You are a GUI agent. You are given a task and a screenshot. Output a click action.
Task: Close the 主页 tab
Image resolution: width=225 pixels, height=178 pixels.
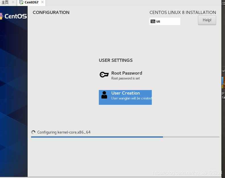pyautogui.click(x=13, y=2)
